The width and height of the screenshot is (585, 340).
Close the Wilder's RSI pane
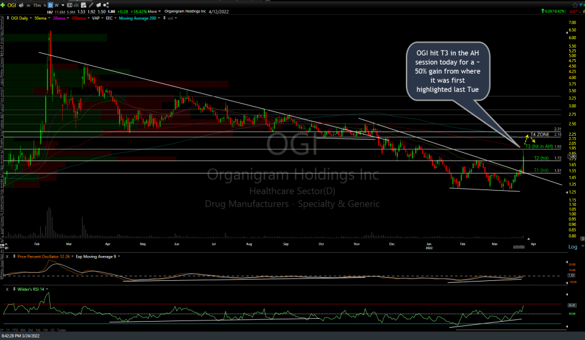tap(7, 289)
